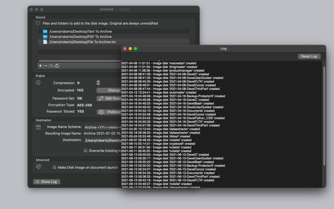Click the Compression value 9
Viewport: 334px width, 209px height.
click(78, 83)
